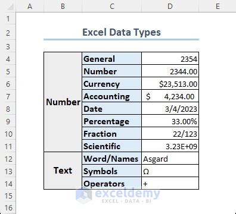The height and width of the screenshot is (214, 236).
Task: Click the 'Percentage' label cell
Action: click(x=112, y=121)
